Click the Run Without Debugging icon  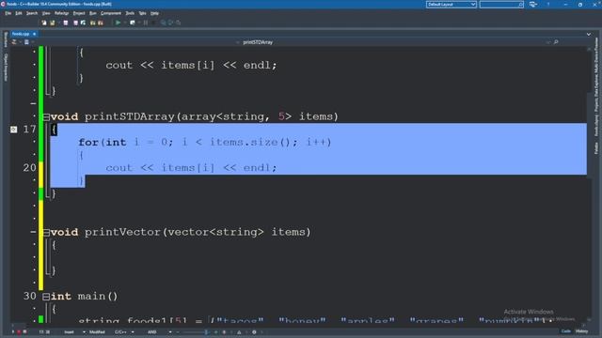(133, 23)
